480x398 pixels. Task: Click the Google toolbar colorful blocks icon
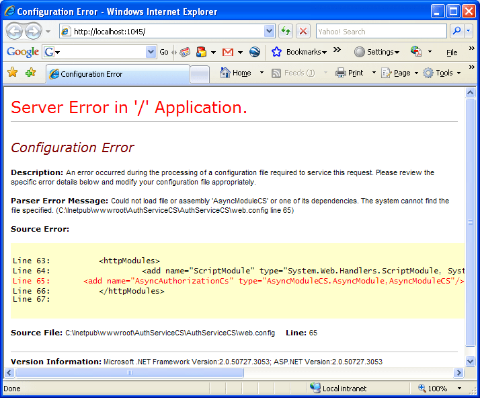[202, 52]
